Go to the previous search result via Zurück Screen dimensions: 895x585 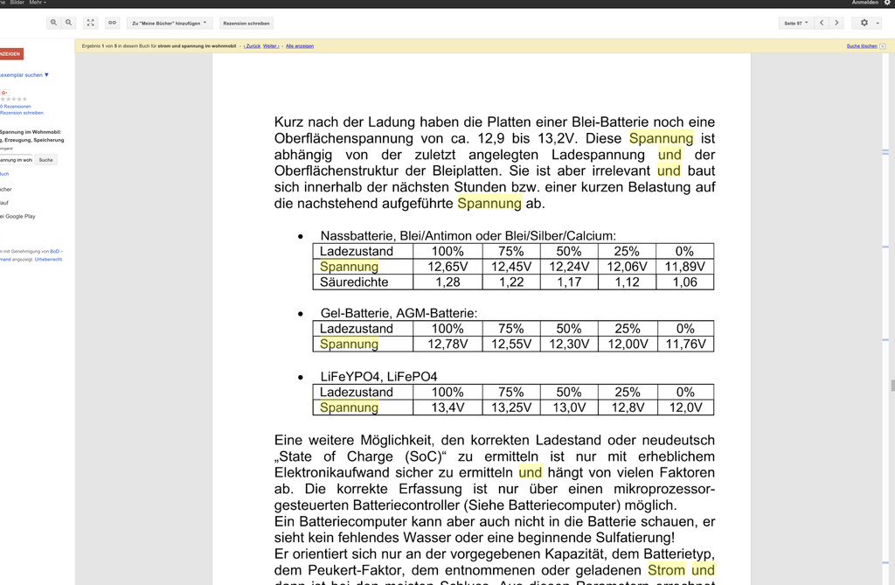(253, 46)
